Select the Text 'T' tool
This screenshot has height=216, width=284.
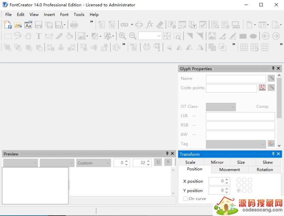coord(38,36)
